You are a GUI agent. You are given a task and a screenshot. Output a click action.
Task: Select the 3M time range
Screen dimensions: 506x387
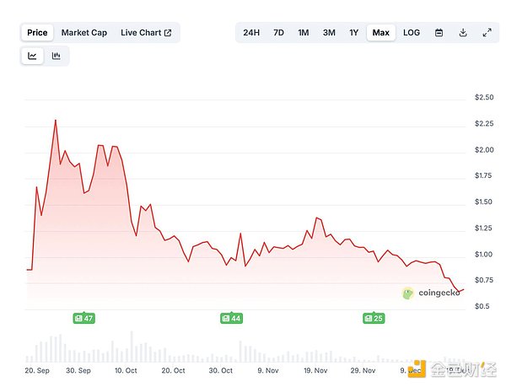329,33
